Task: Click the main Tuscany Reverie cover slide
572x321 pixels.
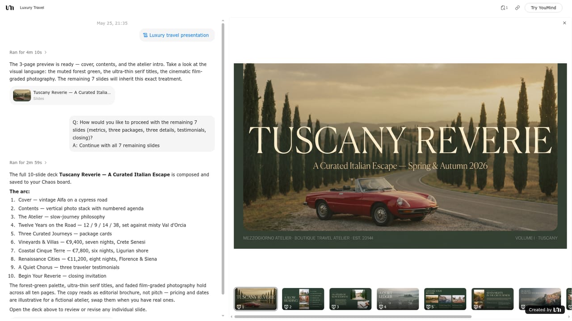Action: click(x=400, y=156)
